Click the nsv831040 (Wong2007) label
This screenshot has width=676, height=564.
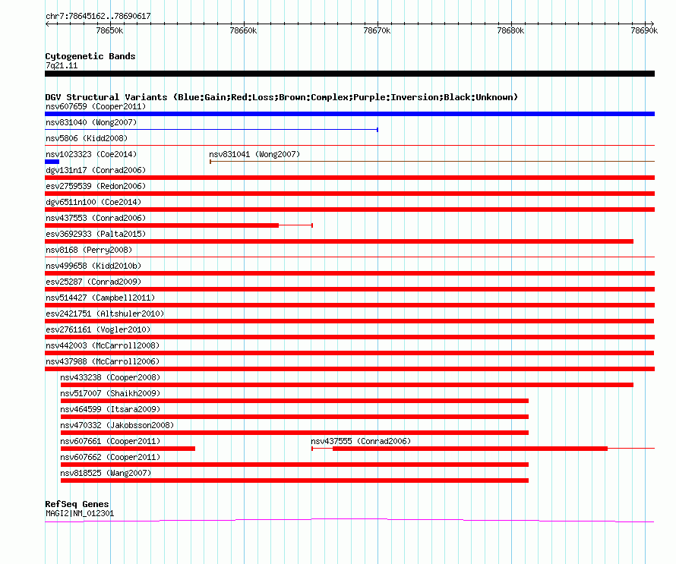[x=91, y=122]
